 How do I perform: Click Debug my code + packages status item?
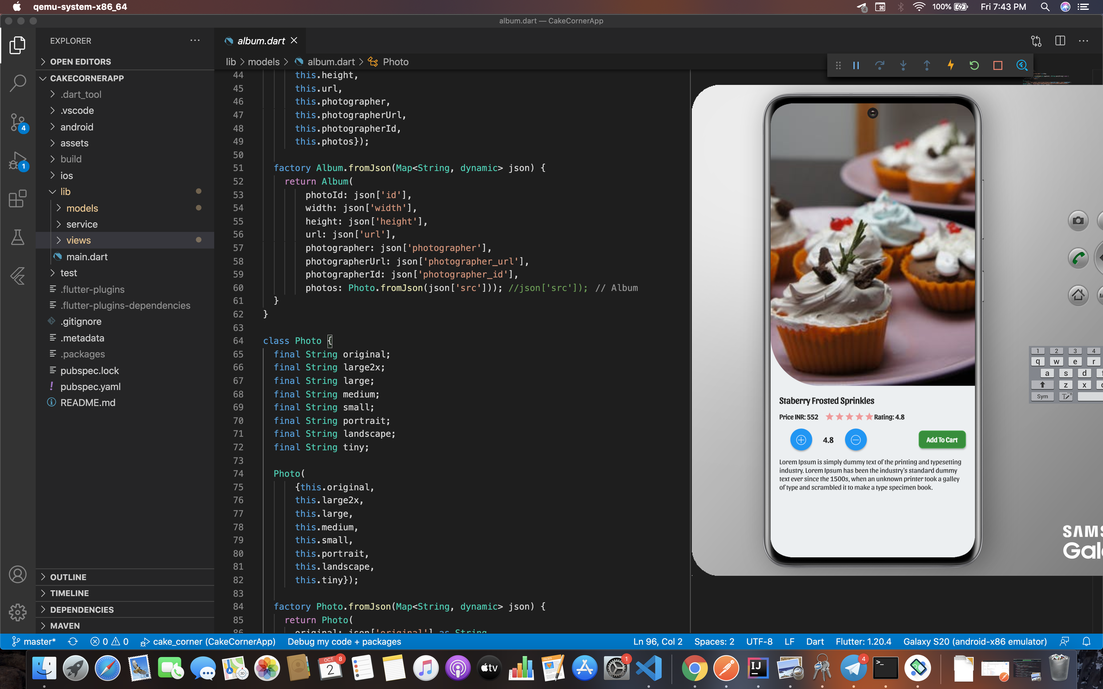(x=344, y=642)
